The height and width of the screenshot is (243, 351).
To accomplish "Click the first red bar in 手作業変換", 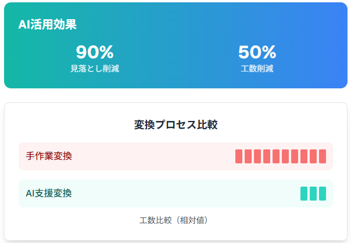I will pos(239,156).
